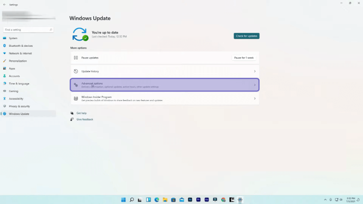
Task: Launch After Effects from the taskbar
Action: pyautogui.click(x=207, y=200)
